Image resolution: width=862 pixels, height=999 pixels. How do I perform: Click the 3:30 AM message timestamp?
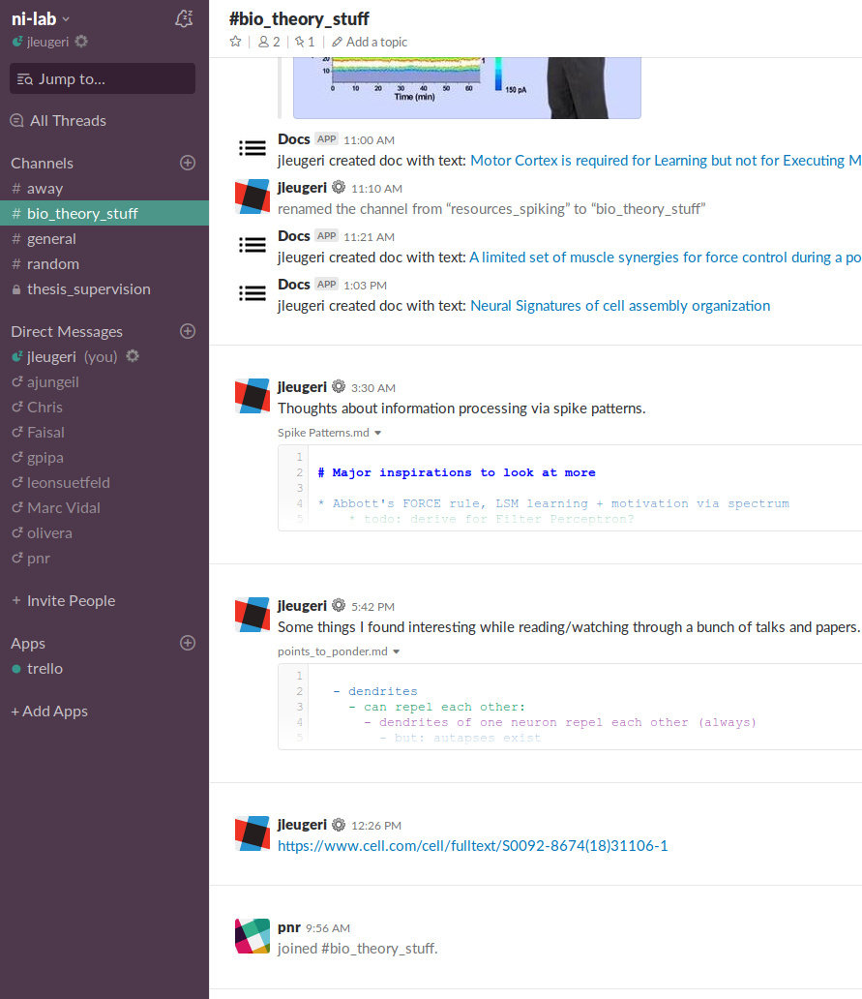point(373,388)
